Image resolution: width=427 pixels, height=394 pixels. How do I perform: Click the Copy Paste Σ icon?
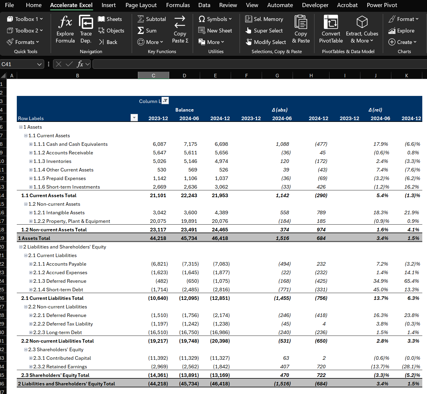pos(180,22)
